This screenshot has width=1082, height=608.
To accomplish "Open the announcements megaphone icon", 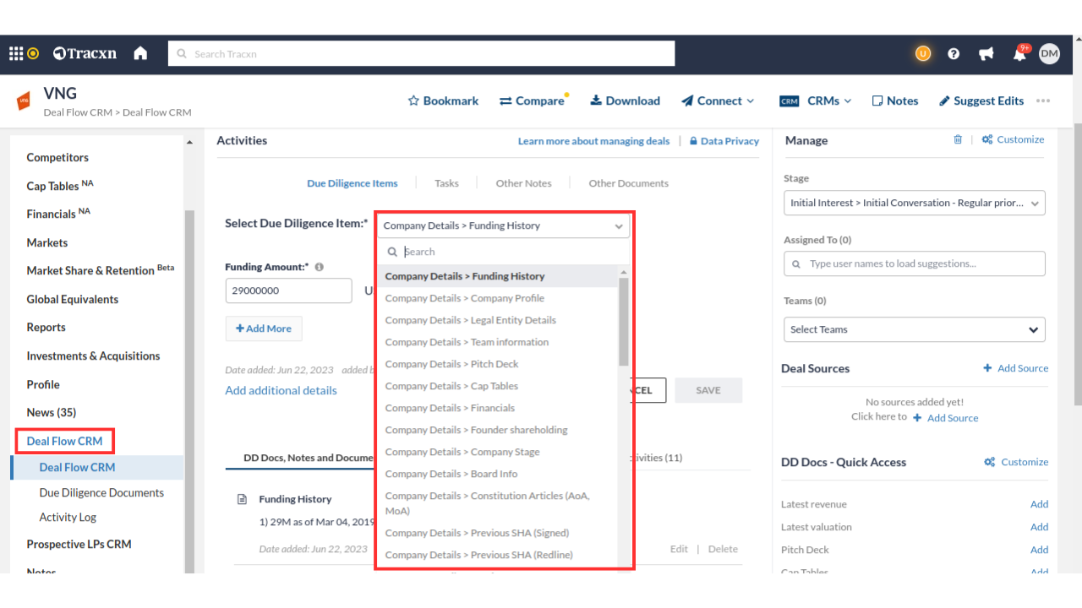I will 986,53.
